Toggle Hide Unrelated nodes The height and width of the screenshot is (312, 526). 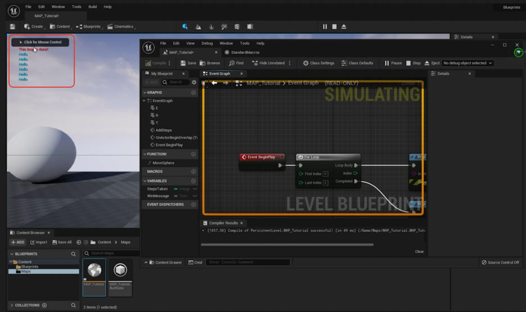click(x=269, y=63)
